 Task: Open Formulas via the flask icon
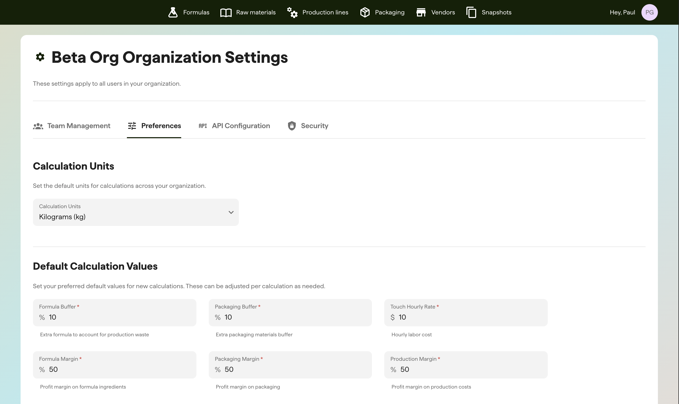(173, 12)
